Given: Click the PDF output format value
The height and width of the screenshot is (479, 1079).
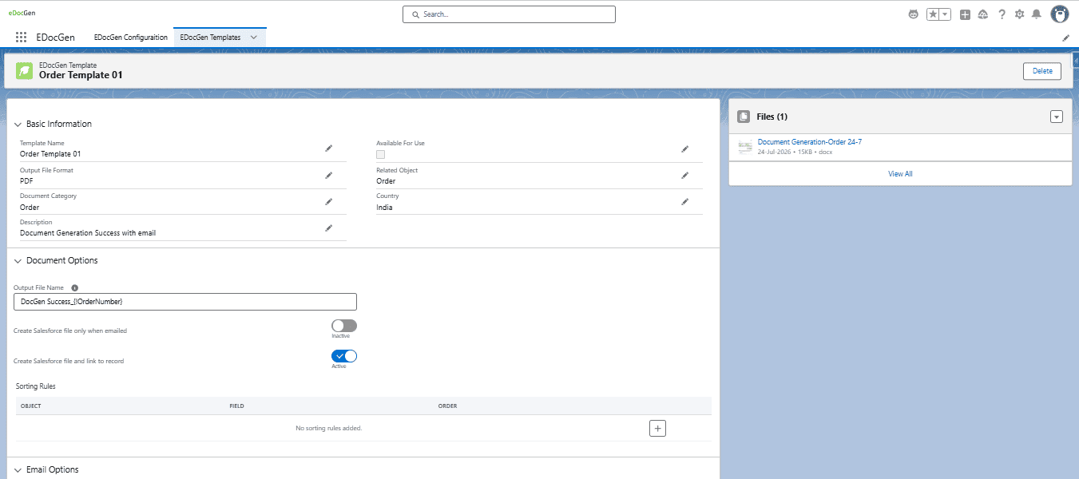Looking at the screenshot, I should coord(26,181).
